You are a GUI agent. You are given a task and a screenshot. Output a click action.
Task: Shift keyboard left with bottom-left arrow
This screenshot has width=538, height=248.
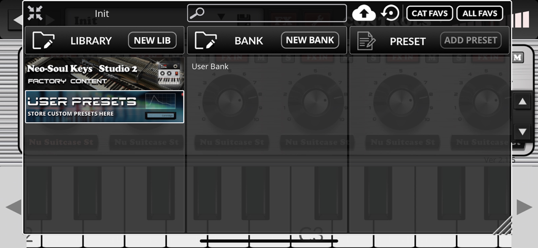point(13,208)
